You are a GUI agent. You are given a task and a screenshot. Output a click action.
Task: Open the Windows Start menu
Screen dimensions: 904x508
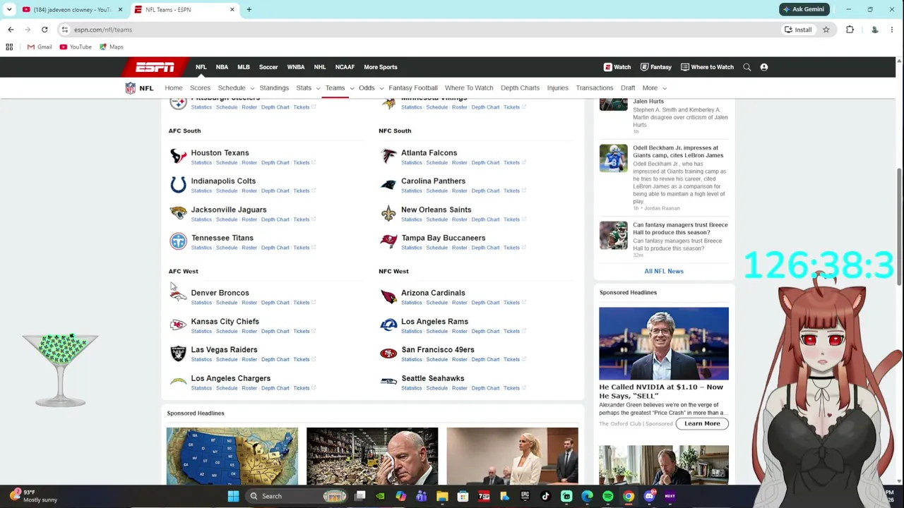tap(233, 496)
